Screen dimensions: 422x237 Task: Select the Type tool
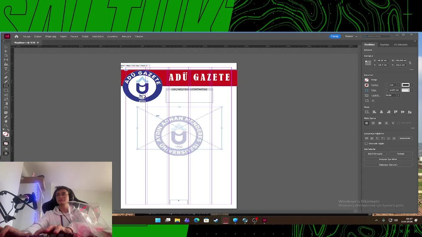pyautogui.click(x=6, y=69)
